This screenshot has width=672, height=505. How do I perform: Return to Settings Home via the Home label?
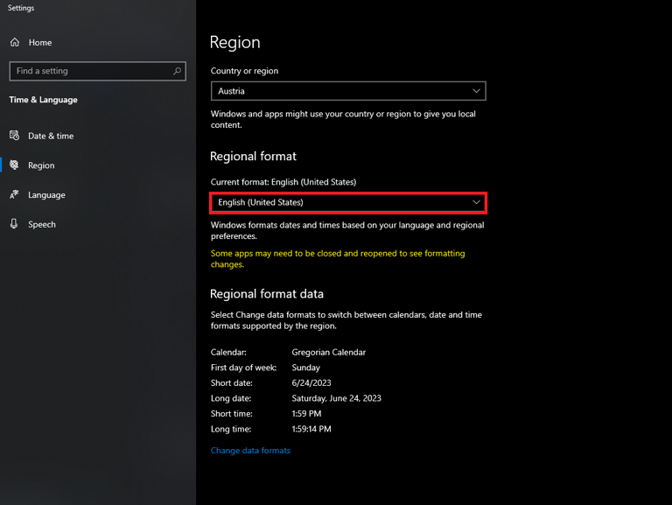pyautogui.click(x=40, y=42)
